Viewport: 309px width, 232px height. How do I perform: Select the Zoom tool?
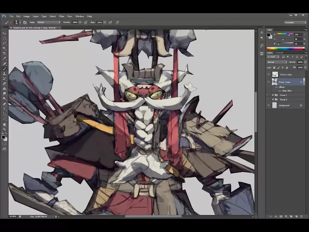tap(4, 130)
